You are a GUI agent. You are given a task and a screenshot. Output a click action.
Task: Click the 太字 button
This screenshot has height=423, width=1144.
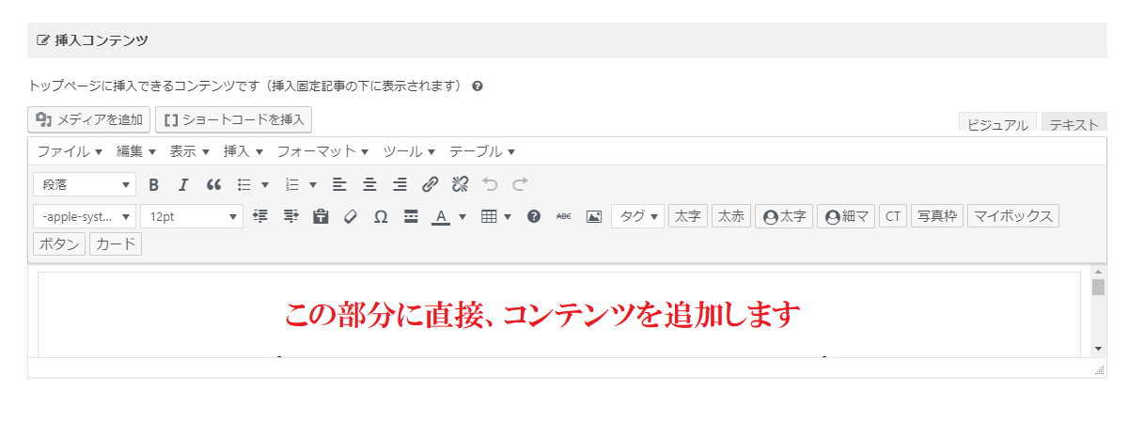tap(688, 216)
